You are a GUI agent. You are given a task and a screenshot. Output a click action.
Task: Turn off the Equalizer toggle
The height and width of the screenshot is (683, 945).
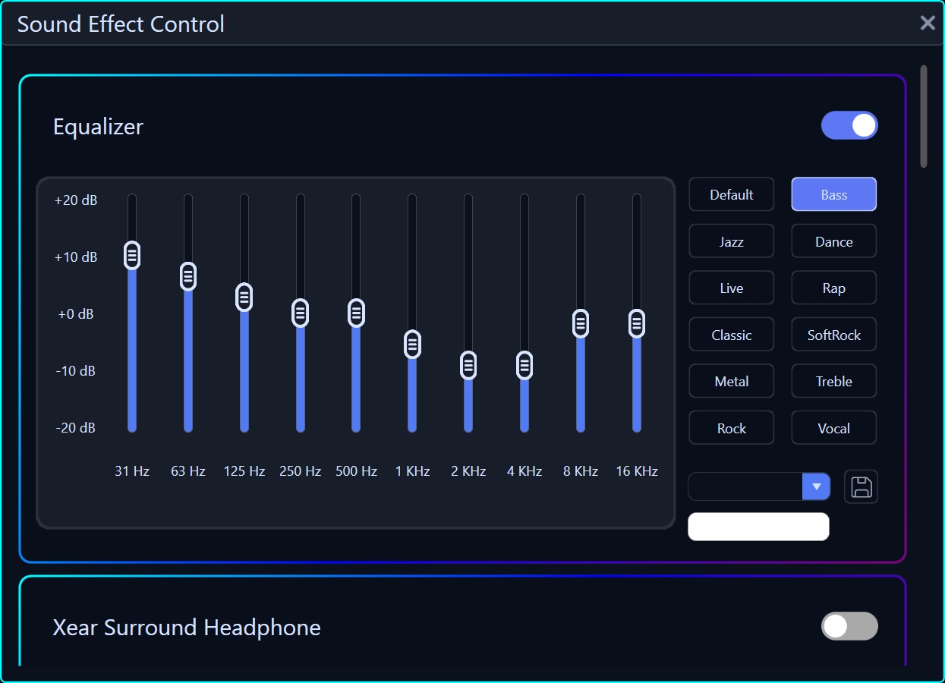pos(849,125)
